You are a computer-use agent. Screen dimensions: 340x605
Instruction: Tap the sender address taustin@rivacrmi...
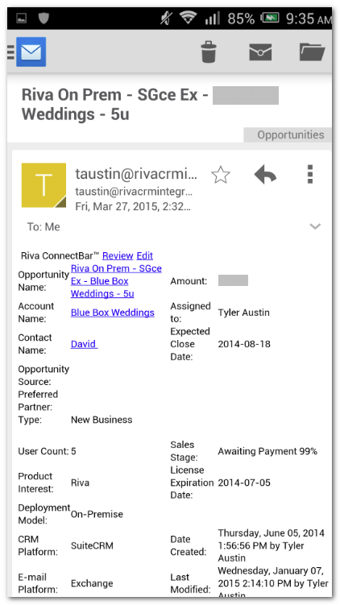pos(136,174)
